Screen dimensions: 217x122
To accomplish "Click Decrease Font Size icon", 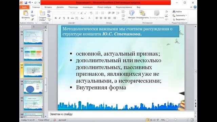I will [85, 13].
